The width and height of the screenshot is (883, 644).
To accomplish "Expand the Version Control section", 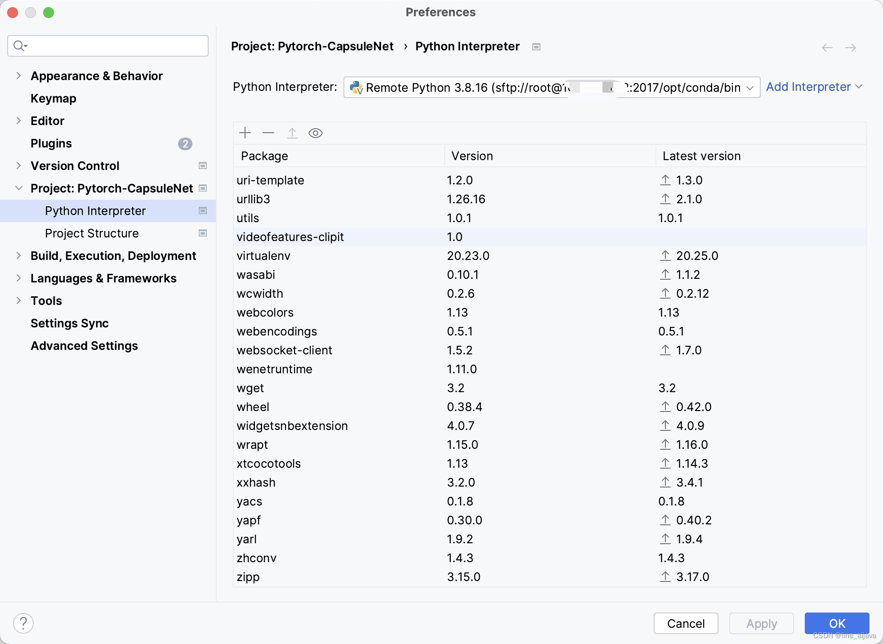I will (x=18, y=165).
